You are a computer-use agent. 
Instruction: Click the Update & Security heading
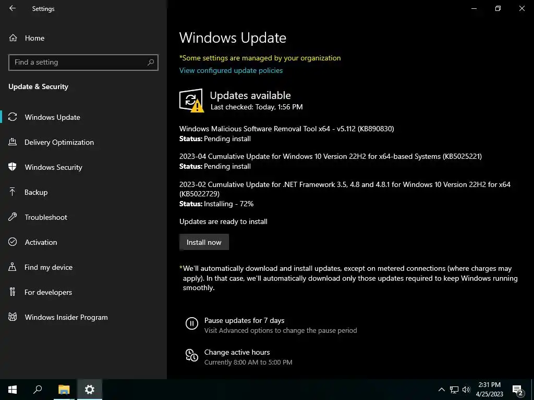[x=38, y=86]
